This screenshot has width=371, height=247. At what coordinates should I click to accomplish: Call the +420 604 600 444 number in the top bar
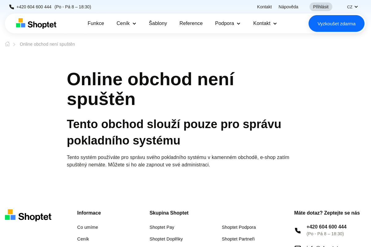(x=34, y=7)
